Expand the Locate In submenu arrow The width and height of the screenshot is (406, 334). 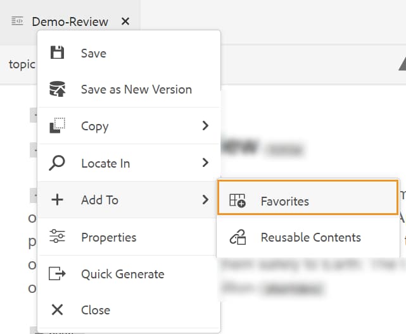coord(205,163)
